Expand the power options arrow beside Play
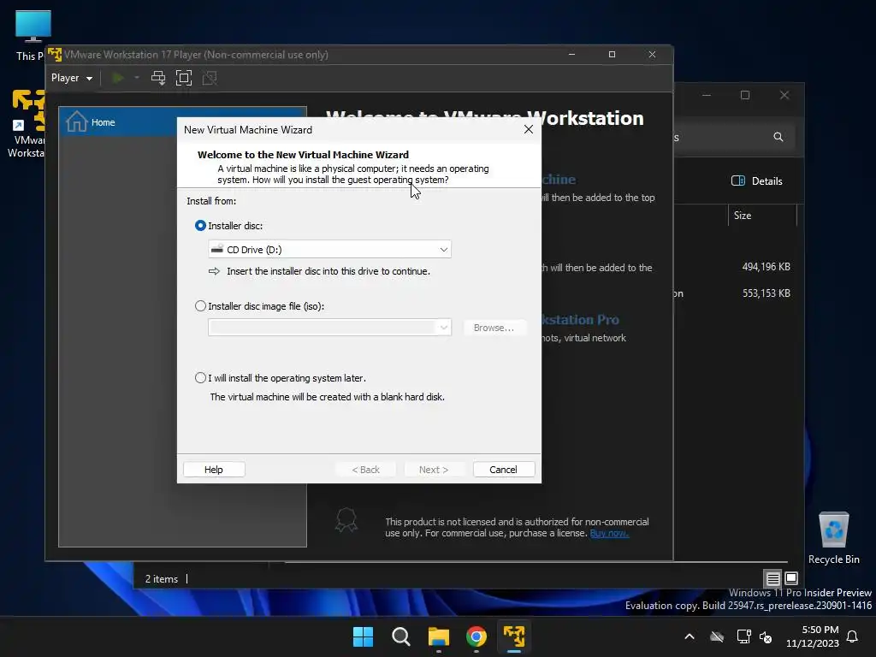 (137, 78)
